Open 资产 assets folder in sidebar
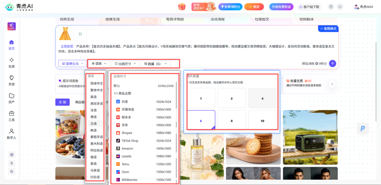381x185 pixels. (11, 98)
